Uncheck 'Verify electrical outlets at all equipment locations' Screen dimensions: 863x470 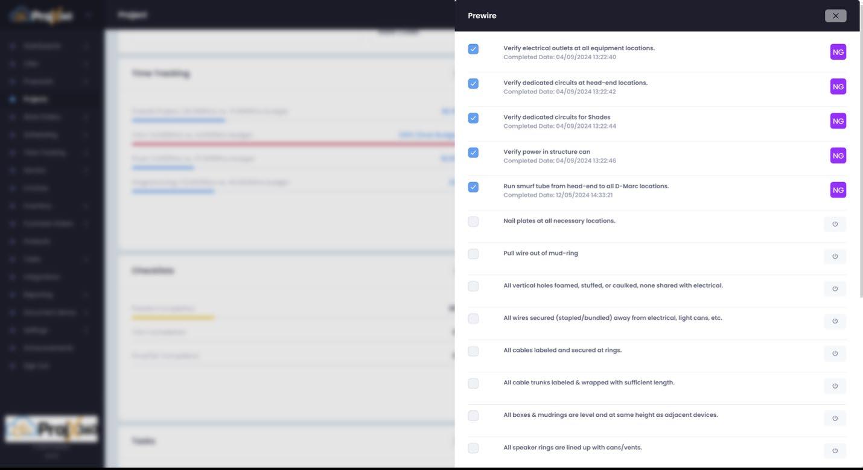pos(473,49)
